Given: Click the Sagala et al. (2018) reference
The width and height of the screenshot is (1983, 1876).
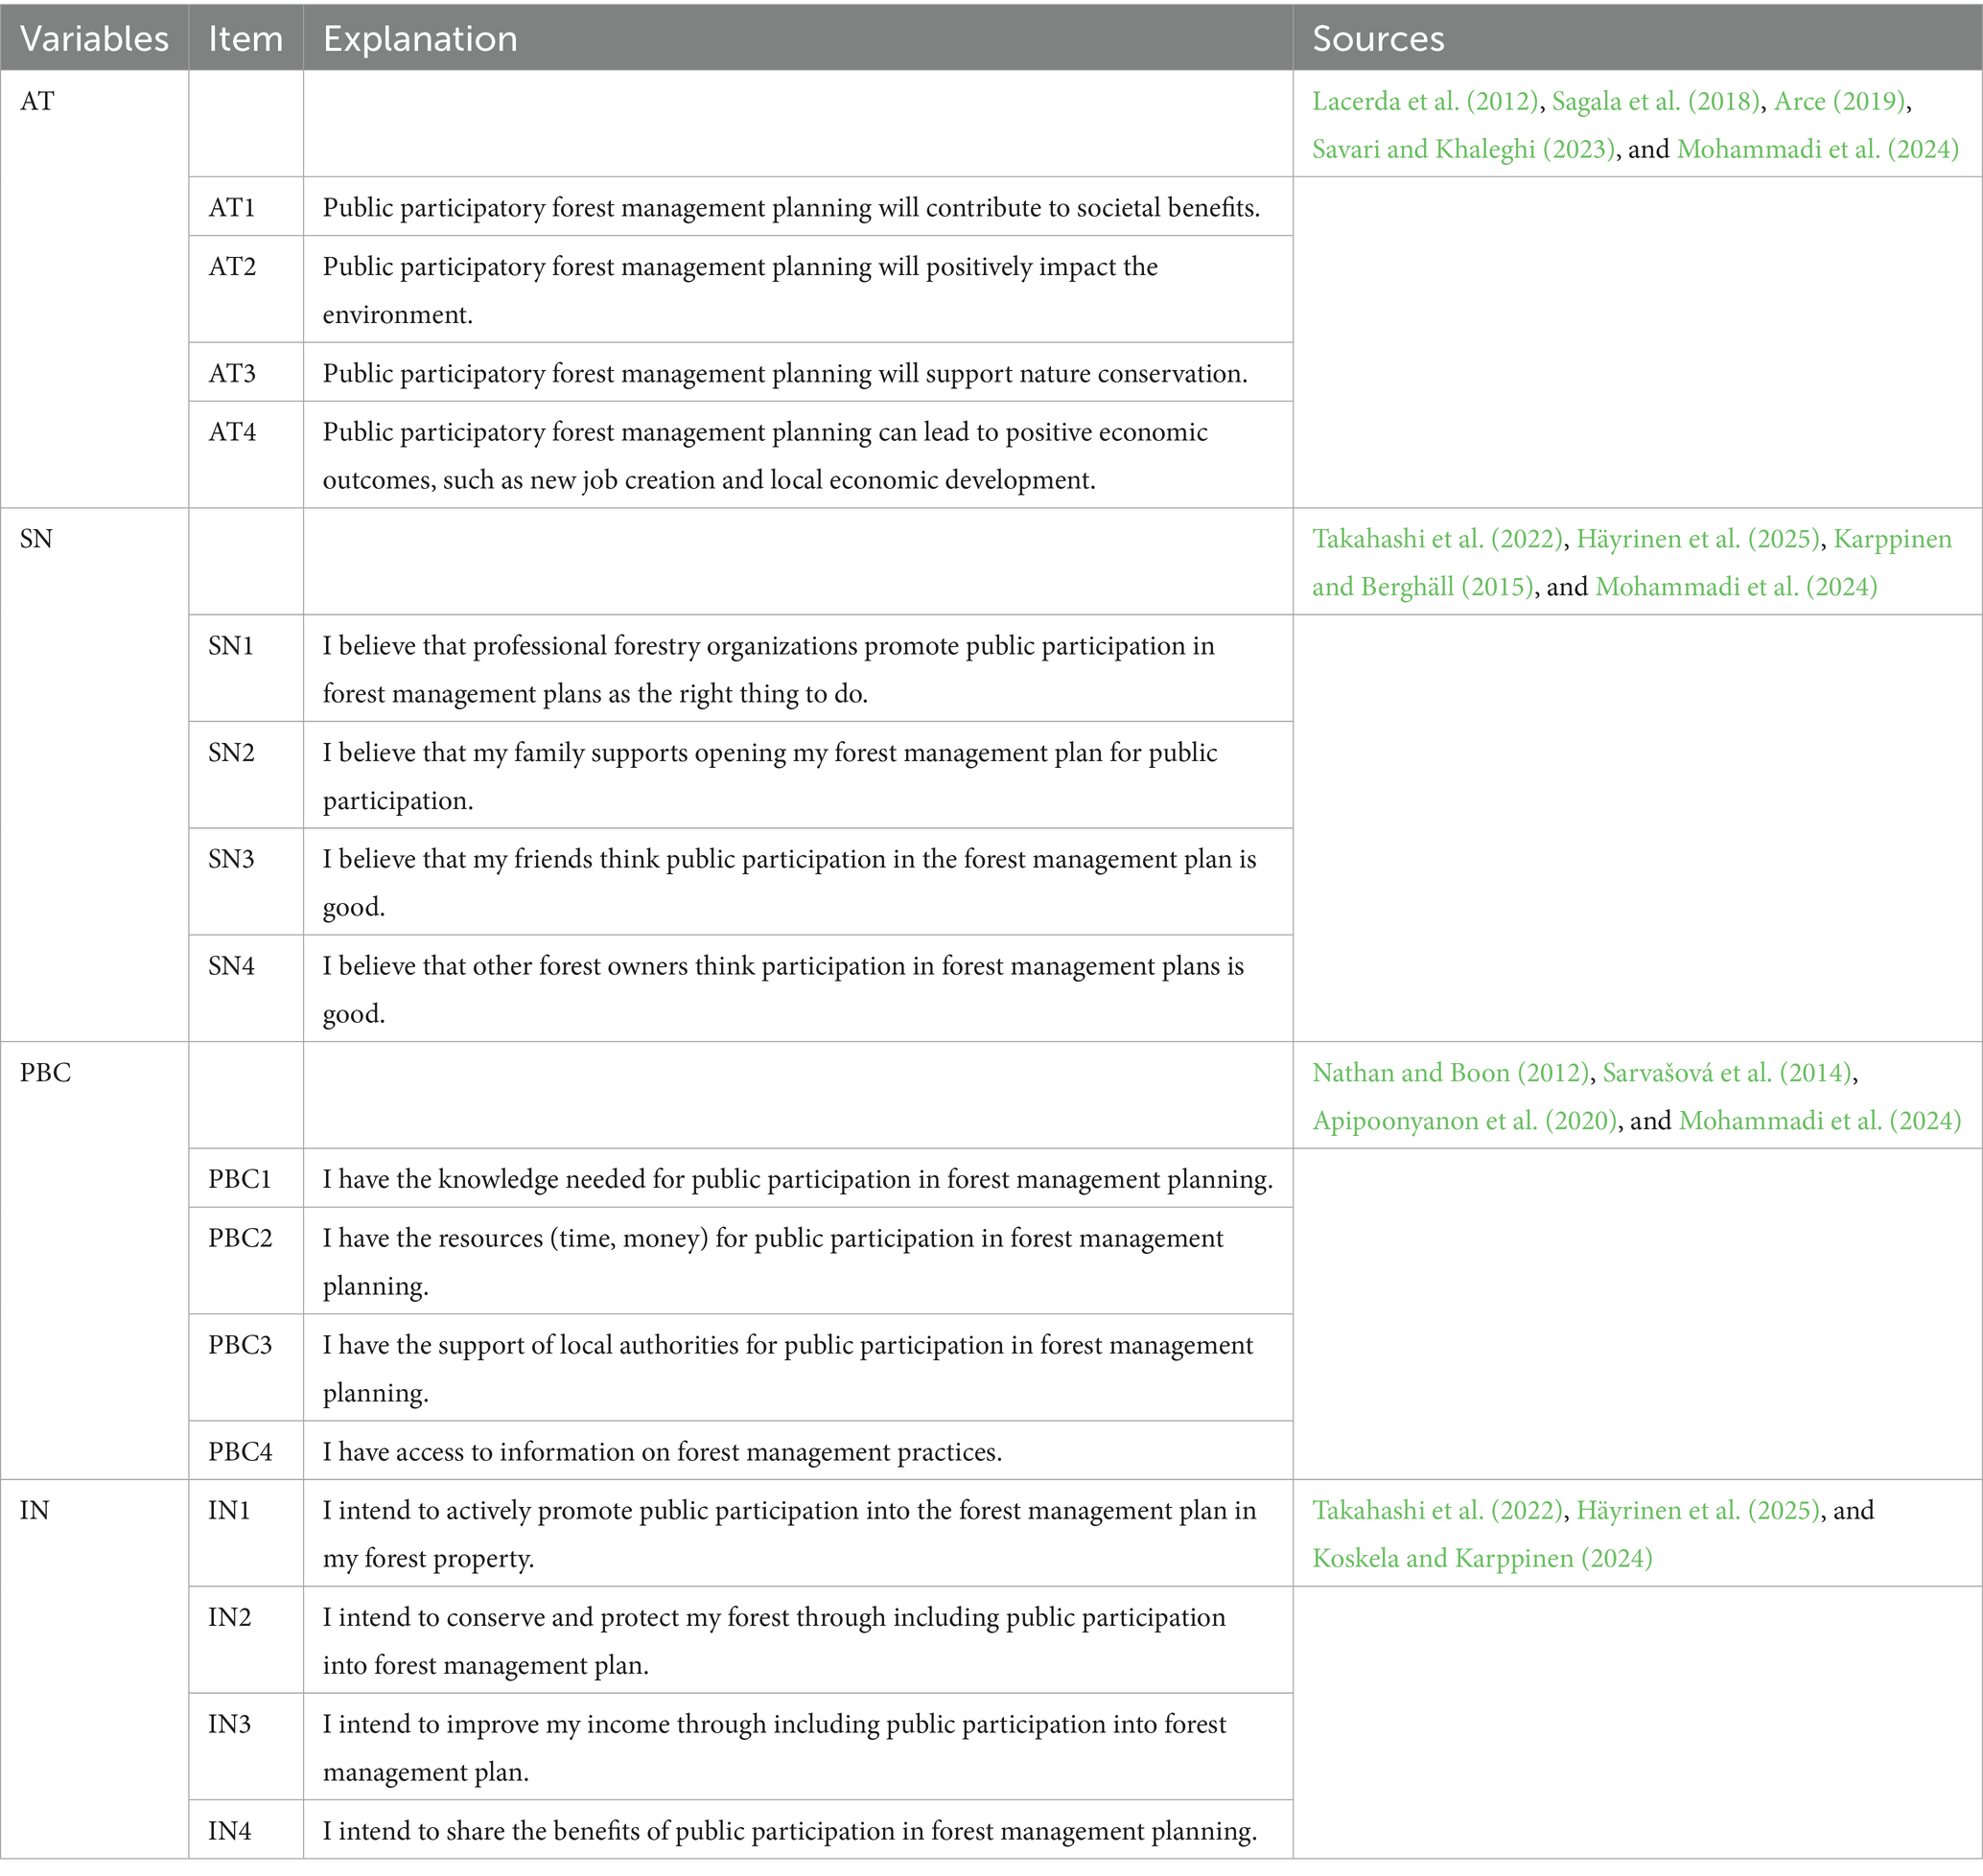Looking at the screenshot, I should click(x=1655, y=101).
